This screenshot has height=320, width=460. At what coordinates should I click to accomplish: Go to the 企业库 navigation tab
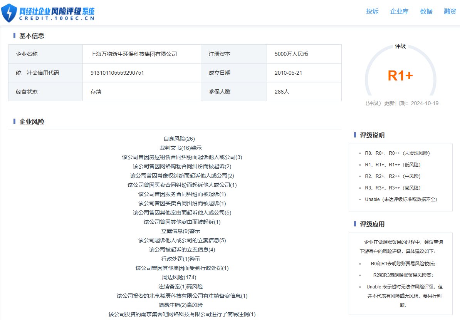point(399,12)
